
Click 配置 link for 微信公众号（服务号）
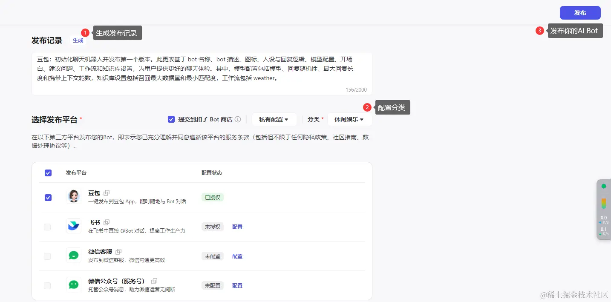pyautogui.click(x=237, y=286)
